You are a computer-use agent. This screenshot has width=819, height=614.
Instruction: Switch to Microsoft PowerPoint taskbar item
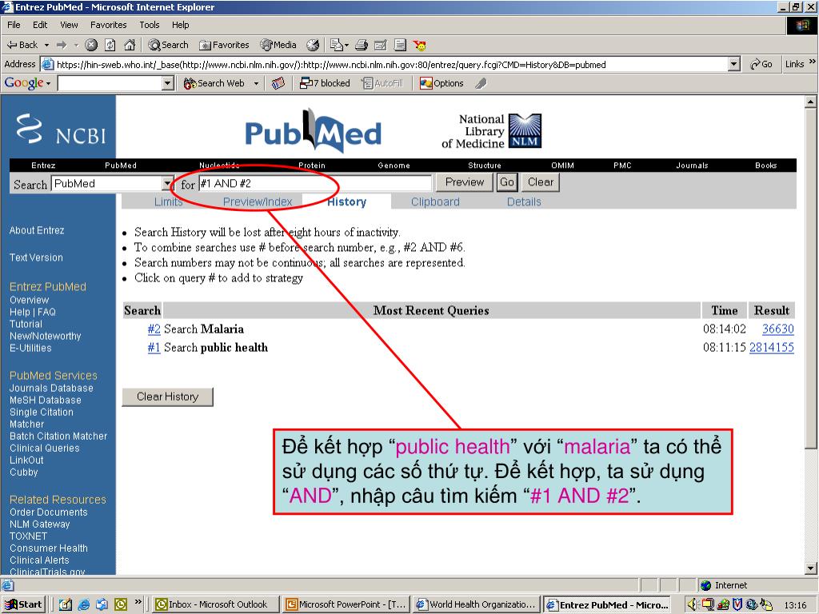[346, 604]
